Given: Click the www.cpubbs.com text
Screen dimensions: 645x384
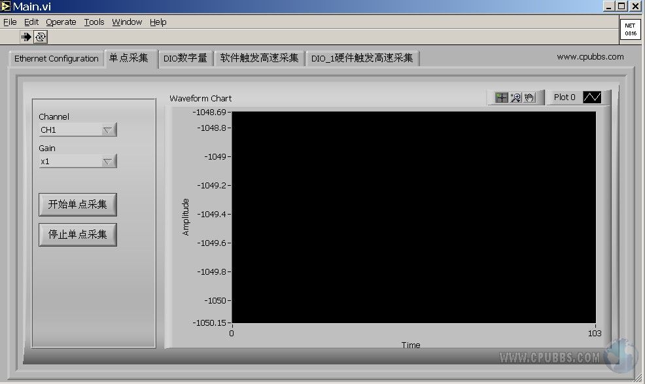Looking at the screenshot, I should 590,57.
